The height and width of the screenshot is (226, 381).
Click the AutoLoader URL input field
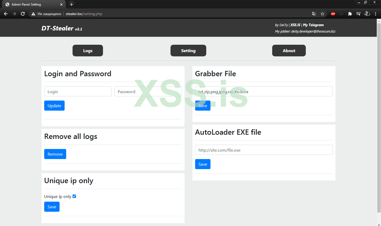[x=264, y=150]
